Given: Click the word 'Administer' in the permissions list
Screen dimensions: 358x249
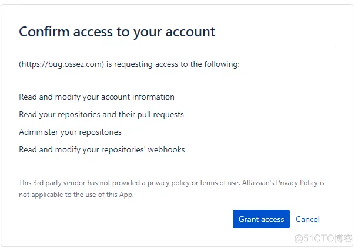Looking at the screenshot, I should click(x=39, y=132).
